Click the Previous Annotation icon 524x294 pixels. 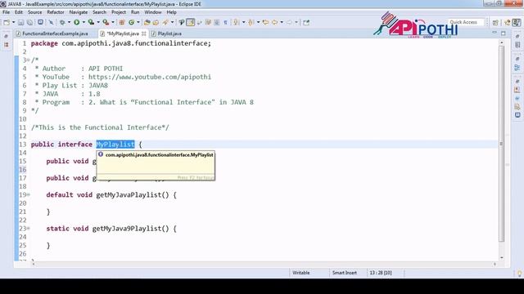251,22
